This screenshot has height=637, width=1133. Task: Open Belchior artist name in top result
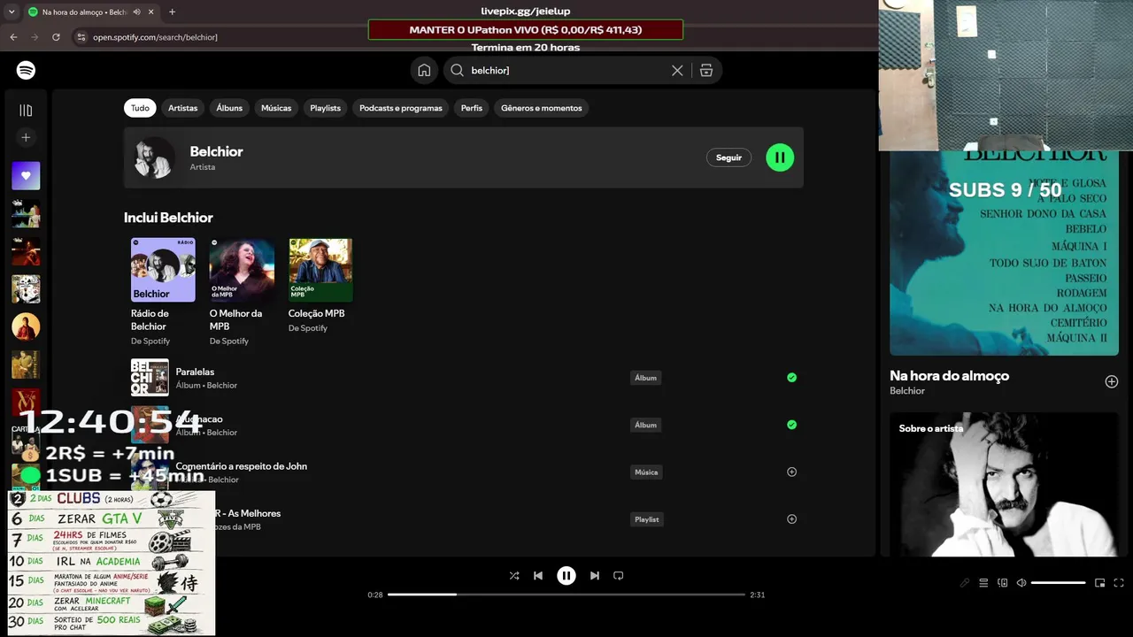coord(216,151)
